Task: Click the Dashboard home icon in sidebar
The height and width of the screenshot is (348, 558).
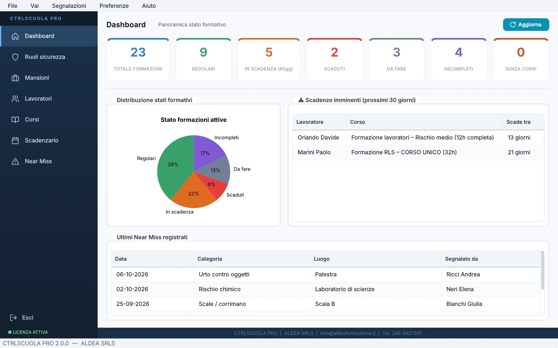Action: click(x=15, y=36)
